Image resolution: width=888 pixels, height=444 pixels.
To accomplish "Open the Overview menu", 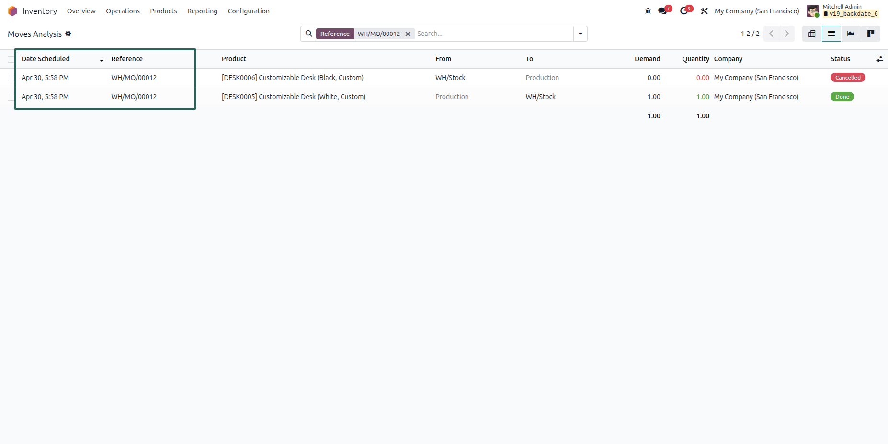I will coord(81,11).
